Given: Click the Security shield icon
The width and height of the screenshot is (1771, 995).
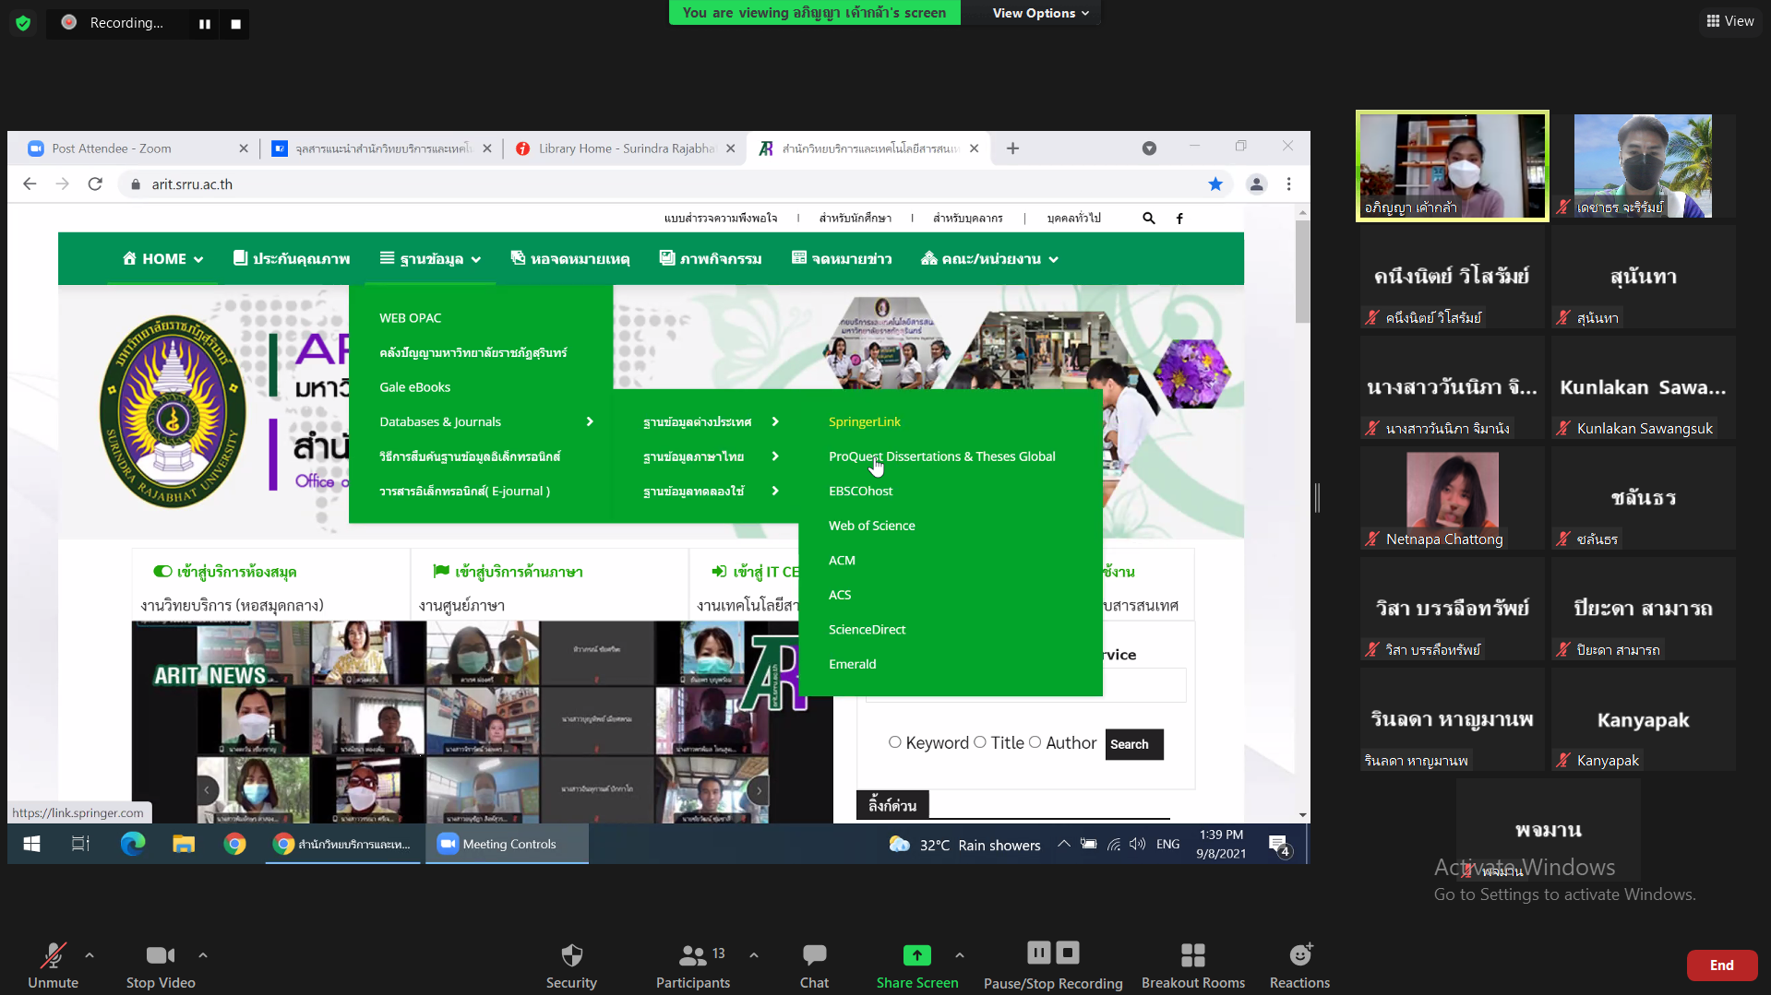Looking at the screenshot, I should coord(571,955).
